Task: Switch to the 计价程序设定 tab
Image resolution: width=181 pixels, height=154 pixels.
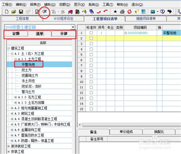Action: [x=63, y=19]
